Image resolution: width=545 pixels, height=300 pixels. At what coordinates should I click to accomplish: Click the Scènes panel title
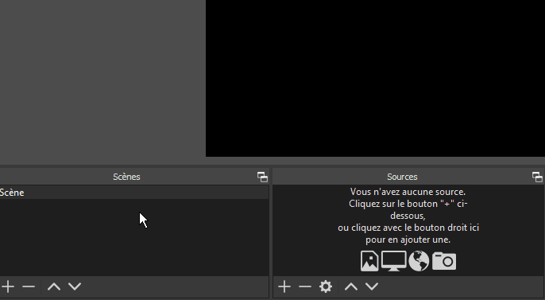tap(126, 177)
